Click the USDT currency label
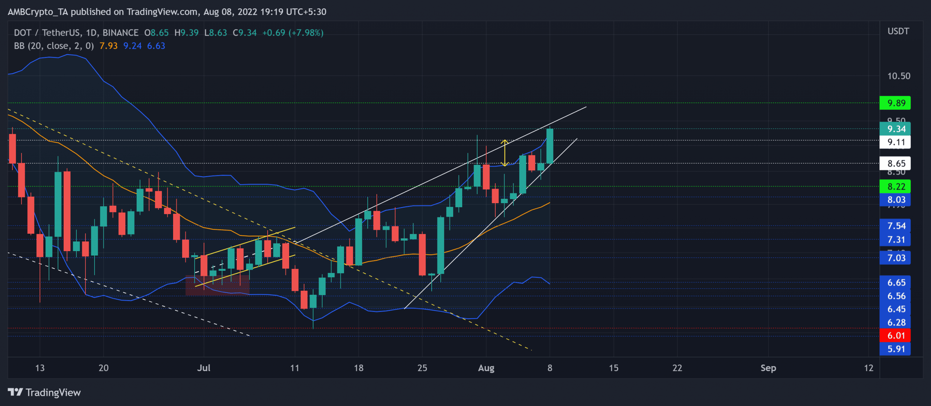Screen dimensions: 931x406 click(x=898, y=31)
